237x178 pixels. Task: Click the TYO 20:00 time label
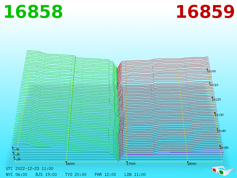[x=76, y=174]
